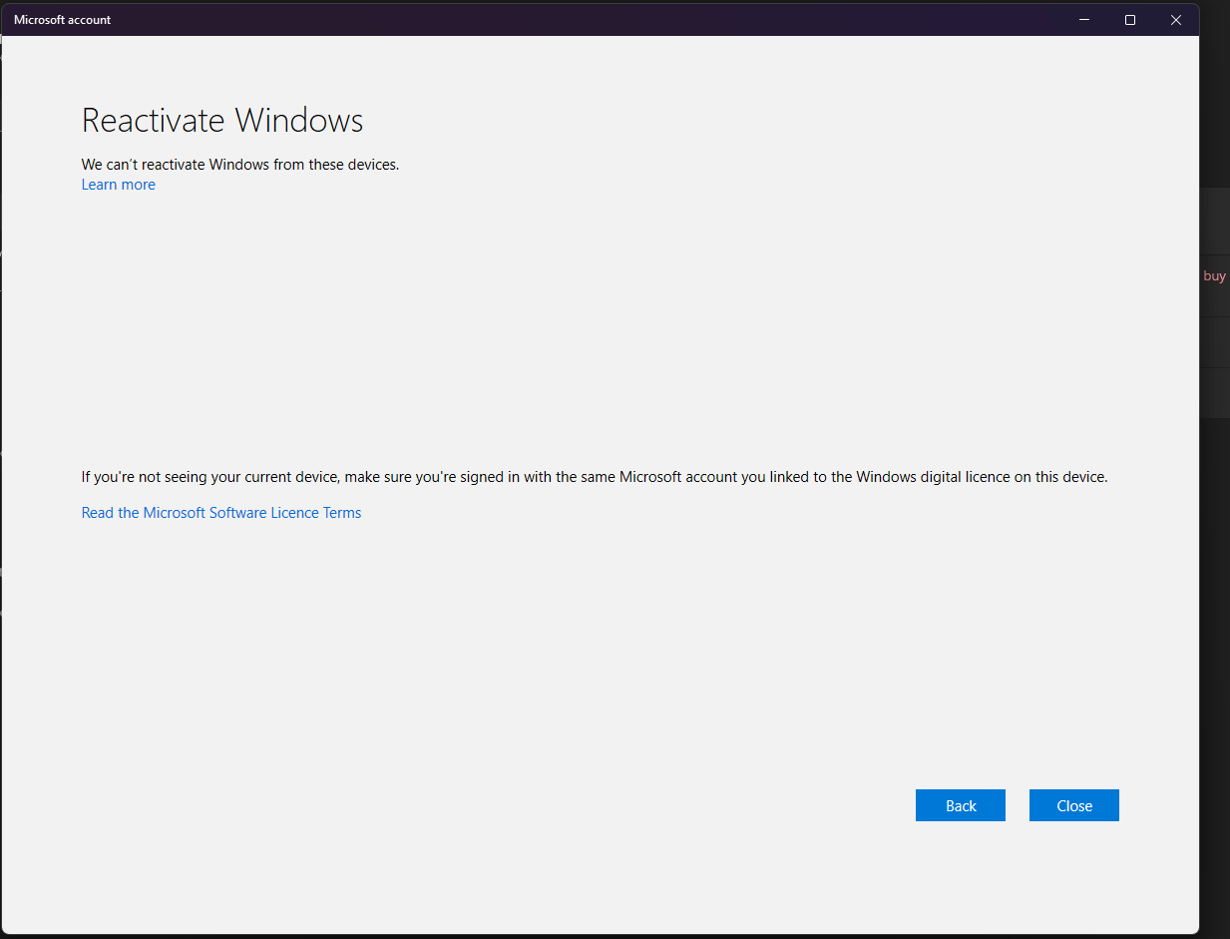
Task: Click 'We can't reactivate Windows' message
Action: point(240,165)
